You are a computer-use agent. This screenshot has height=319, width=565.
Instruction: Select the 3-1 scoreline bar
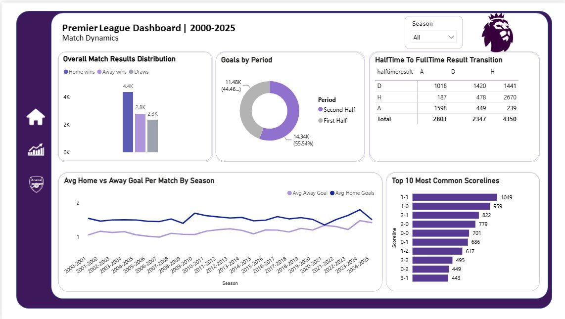[x=430, y=278]
